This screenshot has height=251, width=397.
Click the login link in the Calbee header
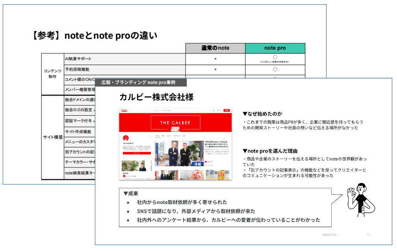[219, 110]
